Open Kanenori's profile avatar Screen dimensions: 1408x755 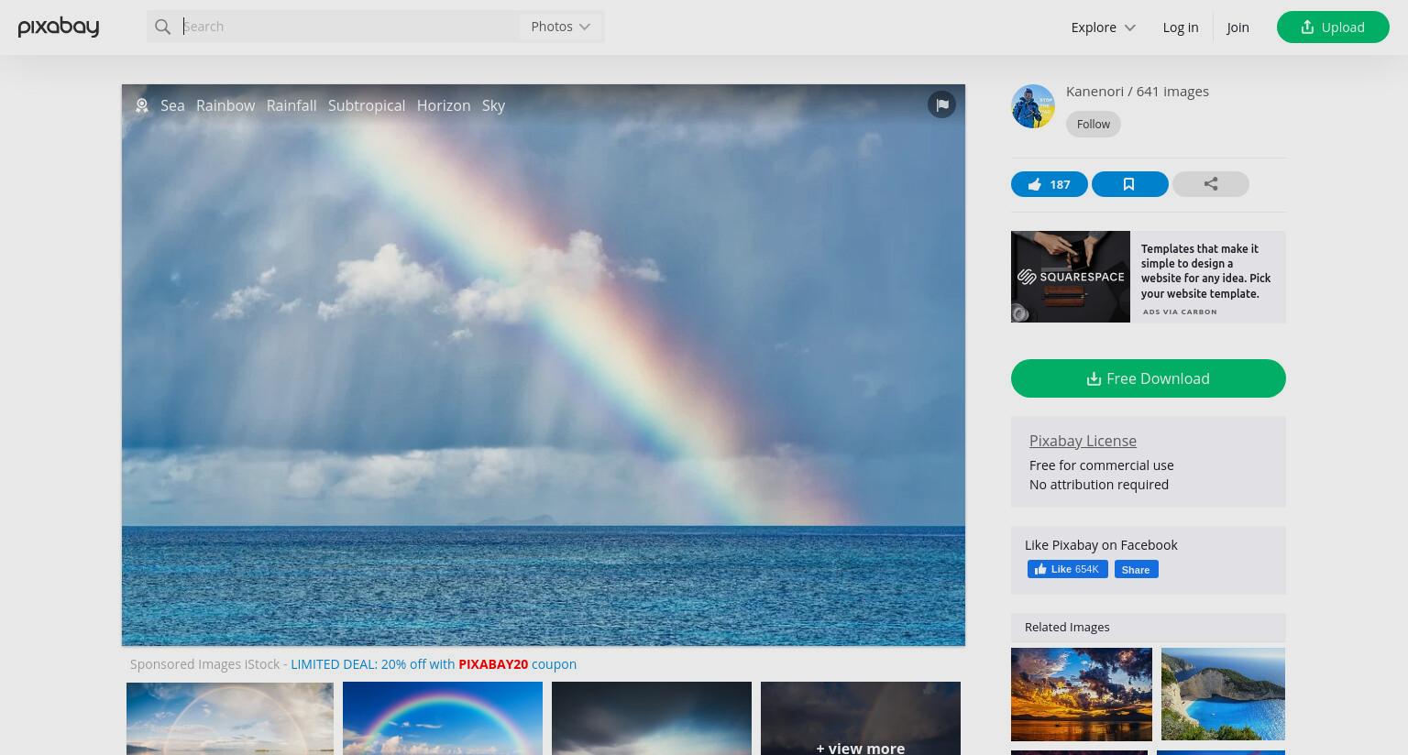tap(1033, 106)
